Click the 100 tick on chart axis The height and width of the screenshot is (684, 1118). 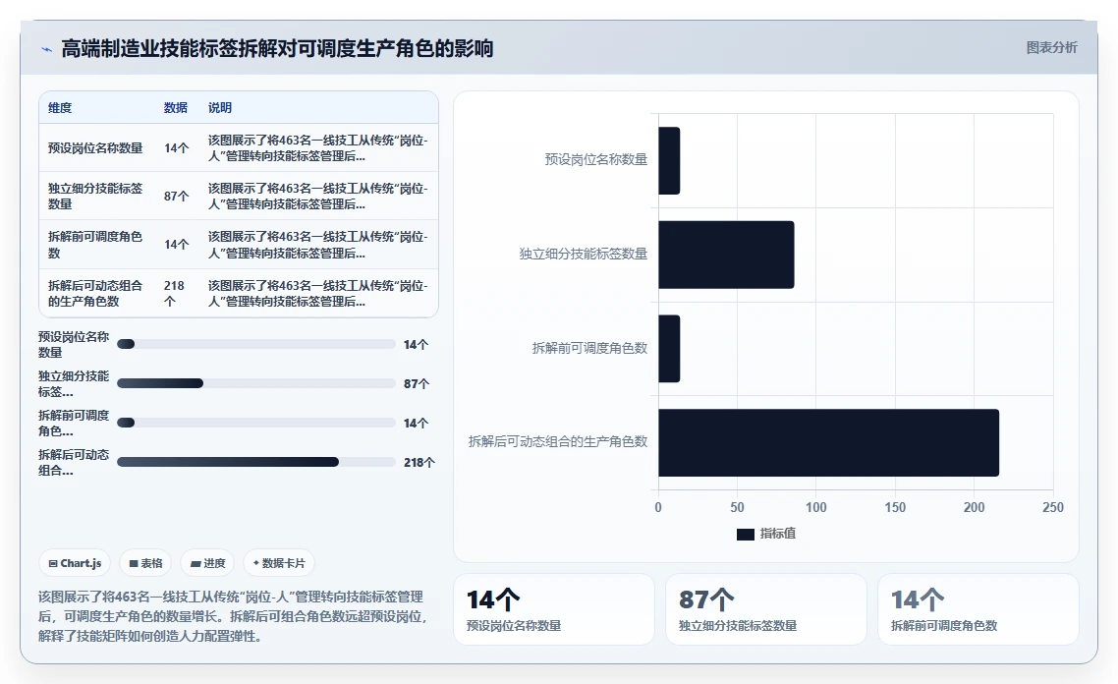(x=816, y=507)
